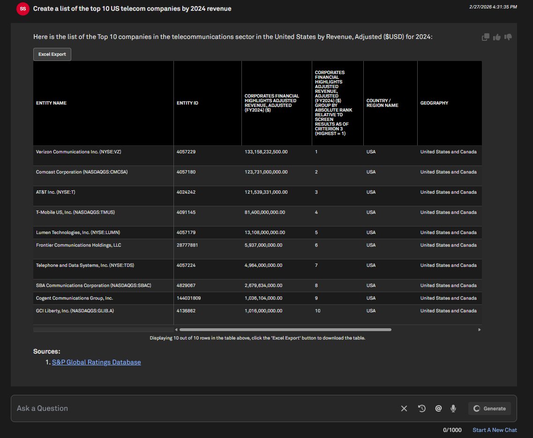Click the red SS user avatar
The width and height of the screenshot is (533, 438).
[23, 9]
